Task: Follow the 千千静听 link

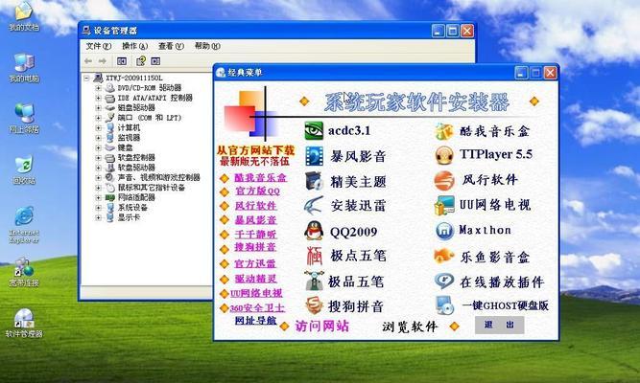Action: coord(255,235)
